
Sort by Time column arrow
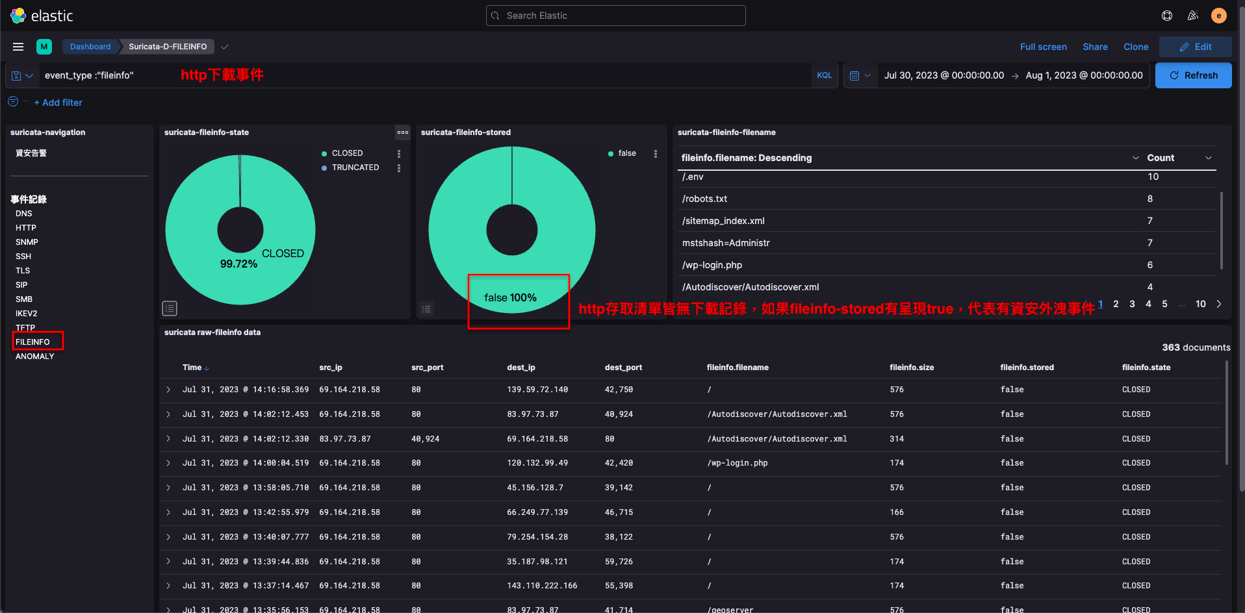point(207,368)
